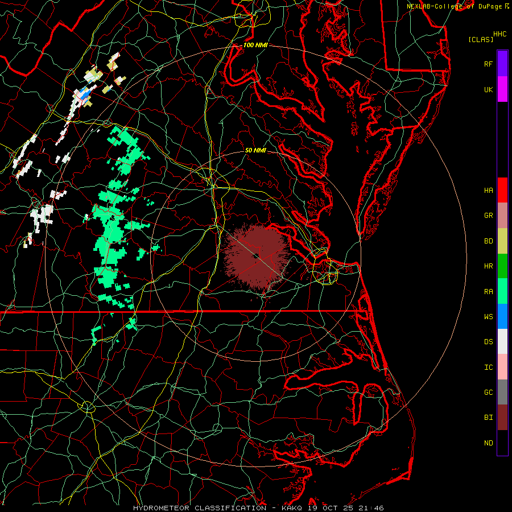Click the GC gray legend swatch
Screen dimensions: 512x512
click(502, 392)
